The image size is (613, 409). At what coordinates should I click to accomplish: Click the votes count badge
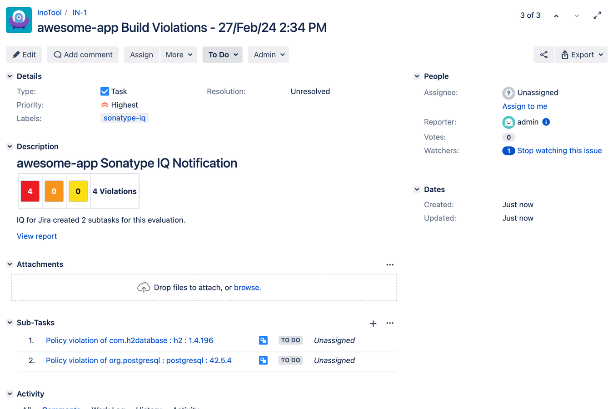pyautogui.click(x=508, y=137)
